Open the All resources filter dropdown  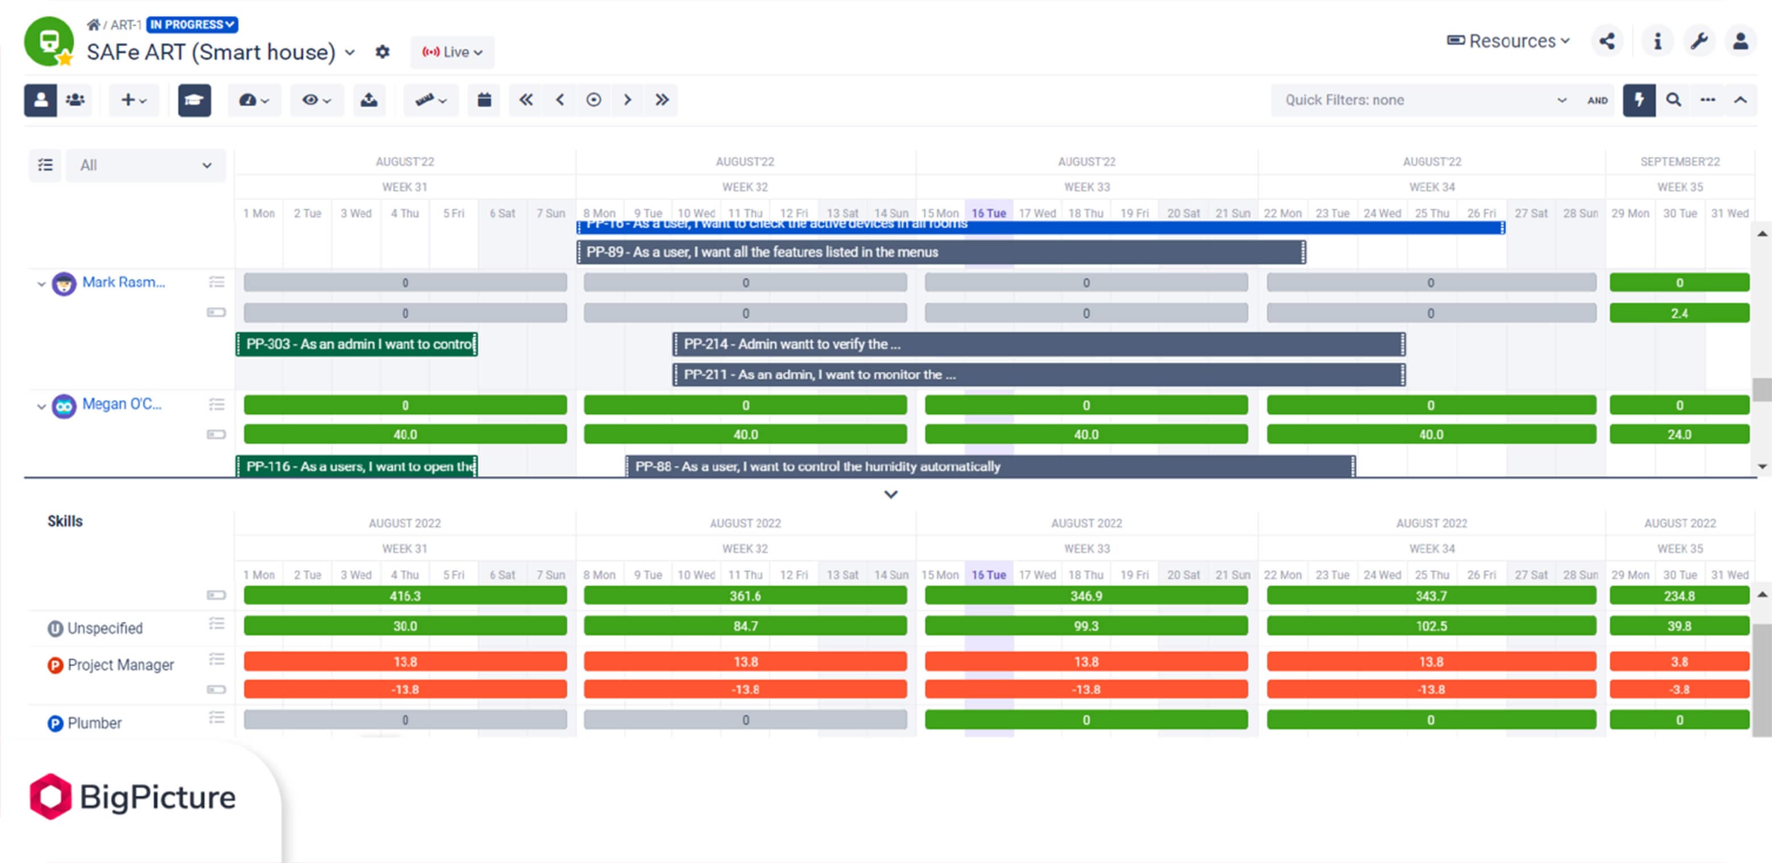145,166
